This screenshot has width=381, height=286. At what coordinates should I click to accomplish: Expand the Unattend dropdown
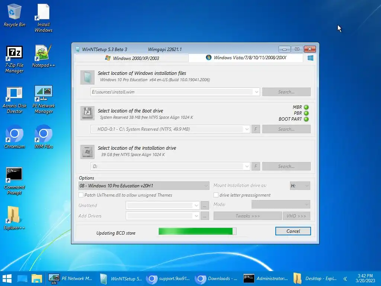[x=196, y=206]
